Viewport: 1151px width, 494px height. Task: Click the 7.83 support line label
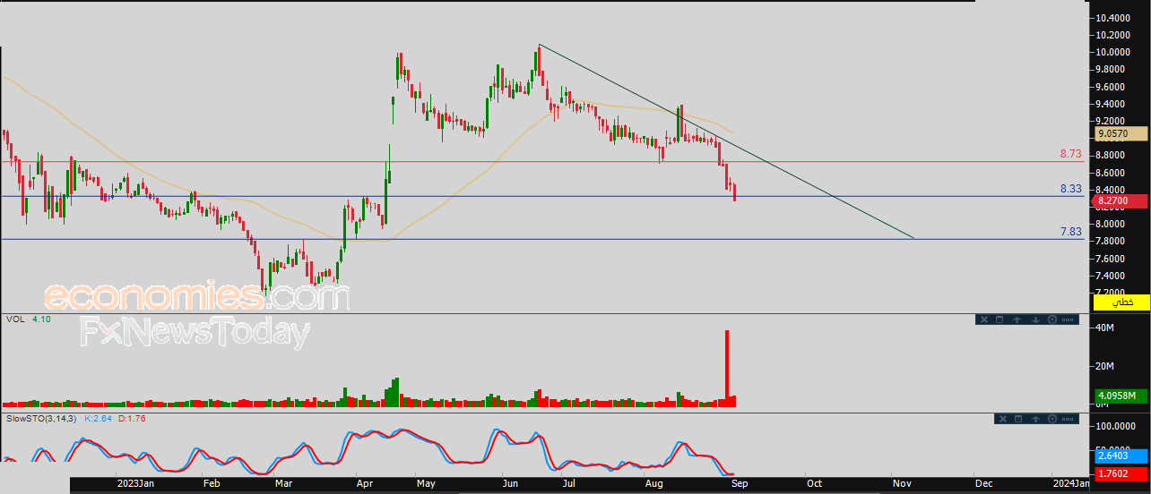pyautogui.click(x=1070, y=232)
